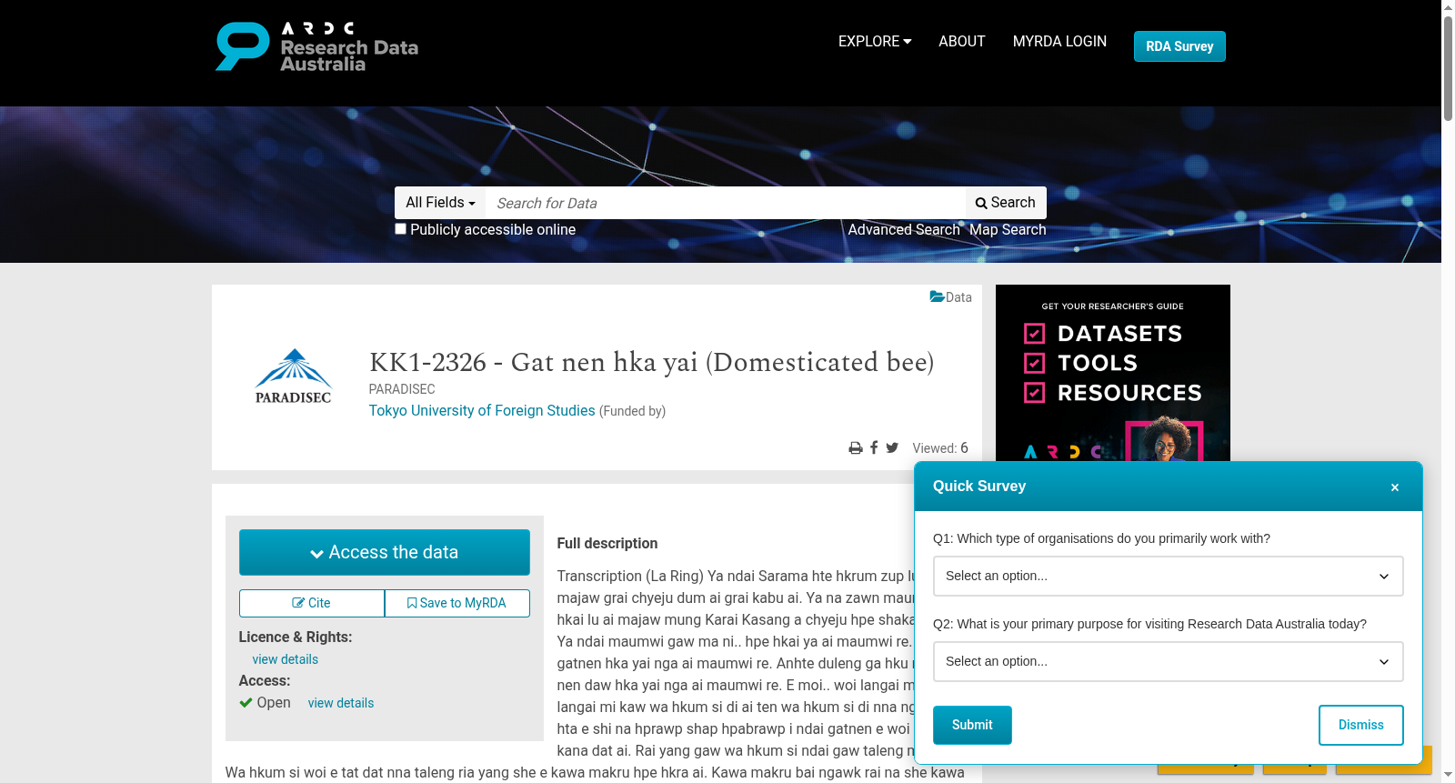Click the PARADISEC text under title
The image size is (1455, 783).
tap(402, 389)
